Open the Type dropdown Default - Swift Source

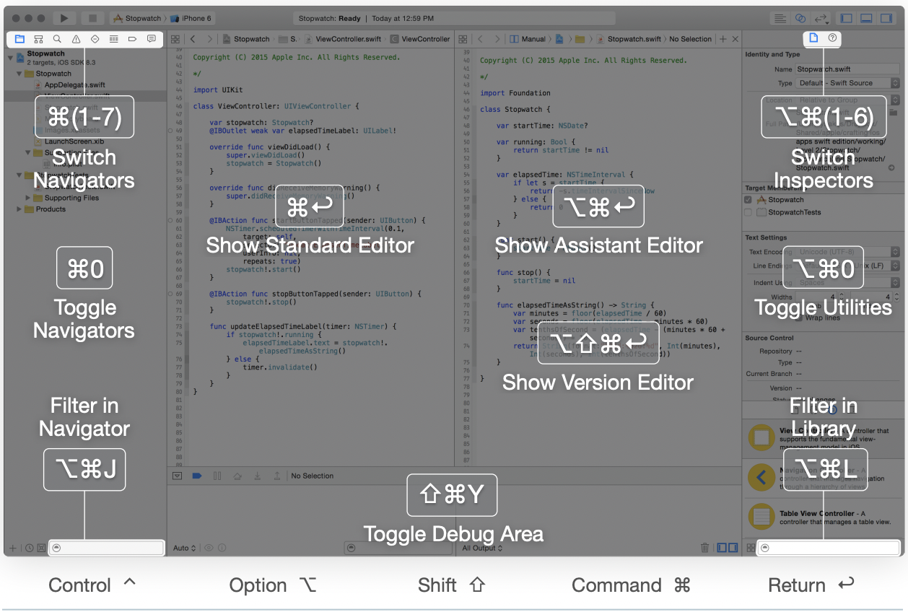pos(847,83)
